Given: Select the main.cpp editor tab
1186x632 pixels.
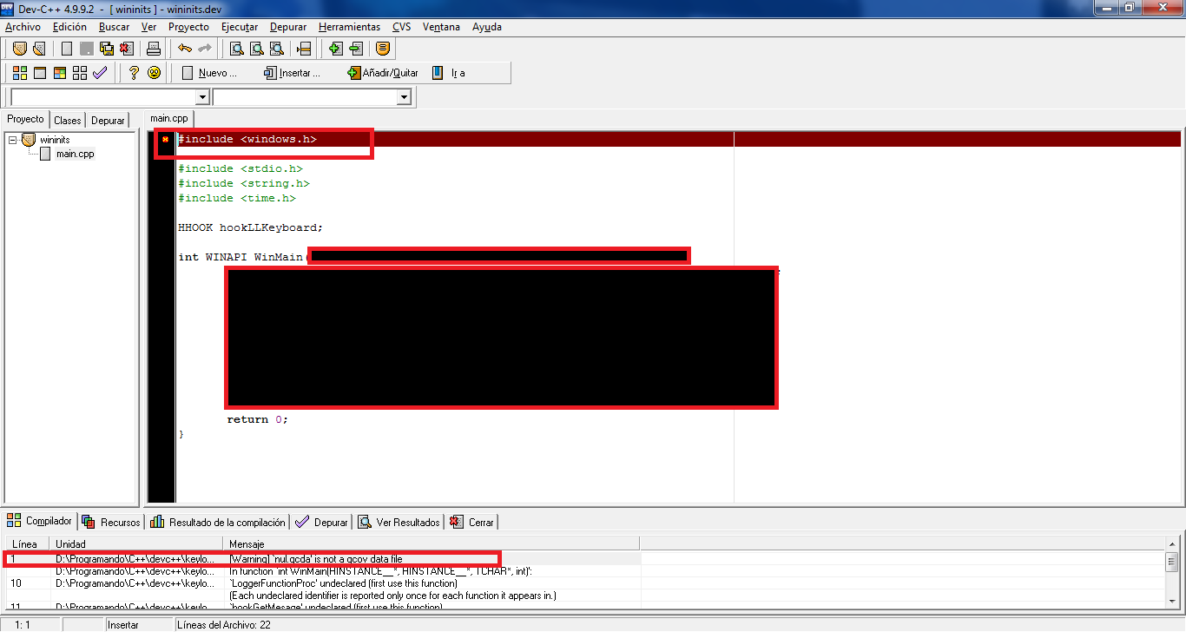Looking at the screenshot, I should 168,118.
